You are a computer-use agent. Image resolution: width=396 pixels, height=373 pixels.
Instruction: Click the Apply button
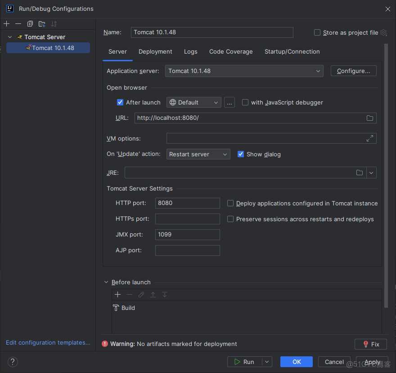pos(372,362)
